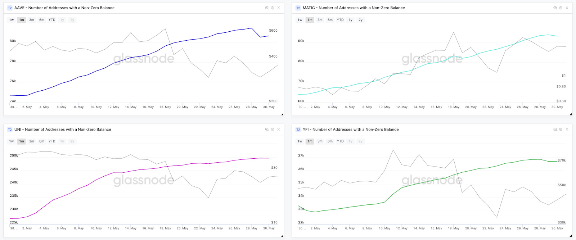576x240 pixels.
Task: Select 6m range on AAVE chart
Action: click(42, 20)
